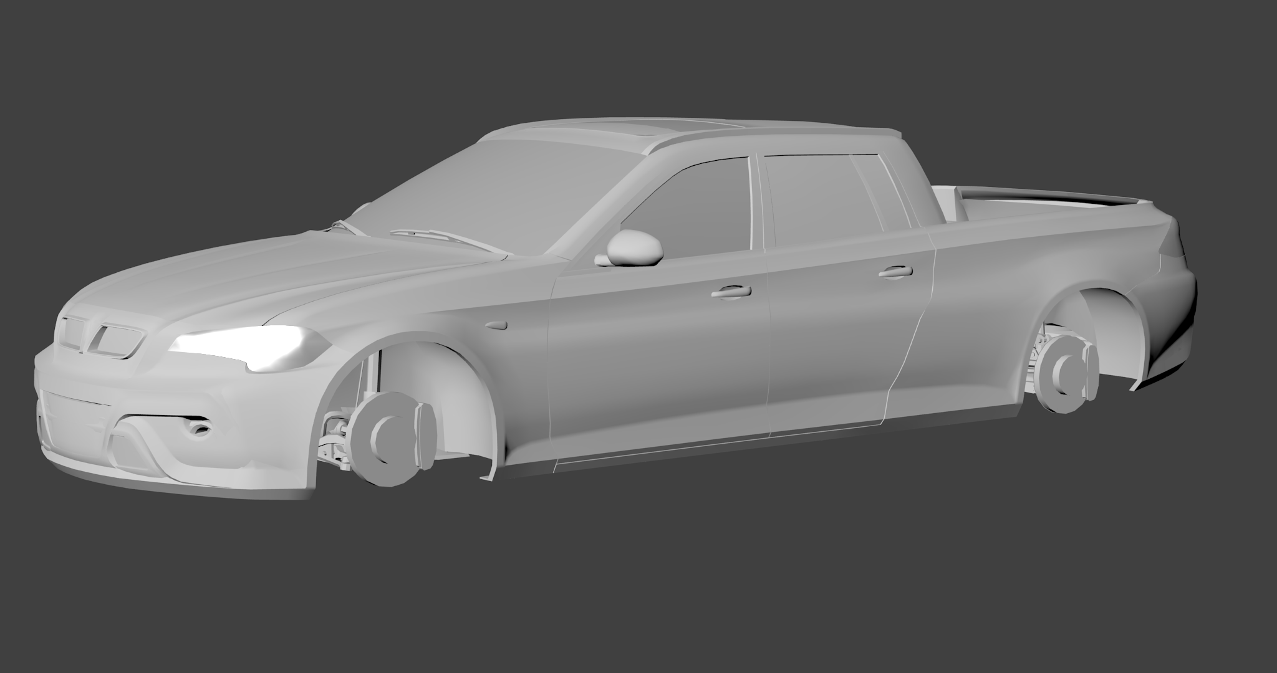Select the rear door window
This screenshot has height=673, width=1277.
tap(811, 199)
